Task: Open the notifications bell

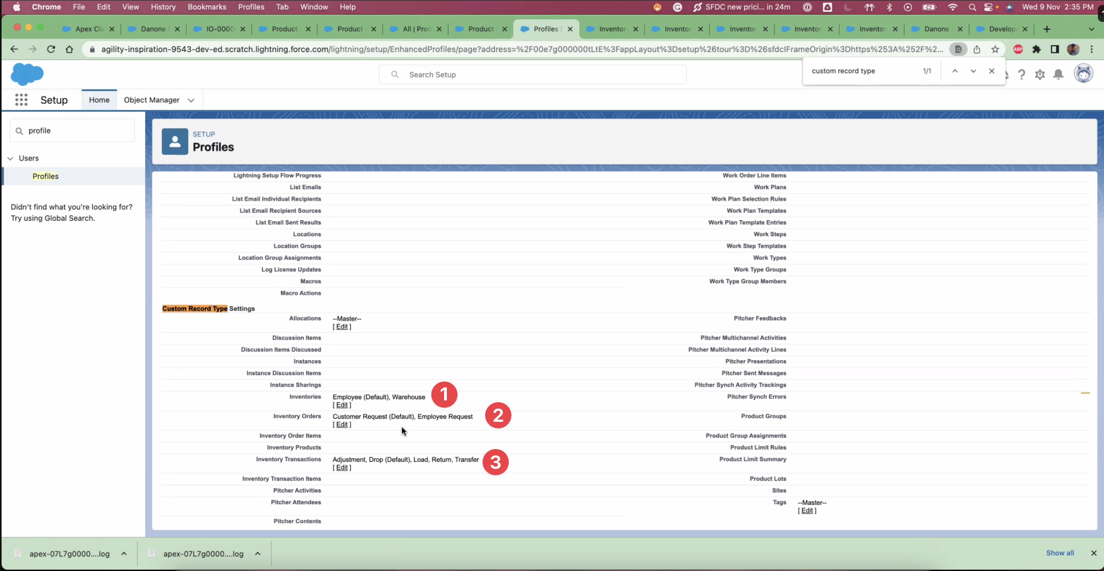Action: (1058, 75)
